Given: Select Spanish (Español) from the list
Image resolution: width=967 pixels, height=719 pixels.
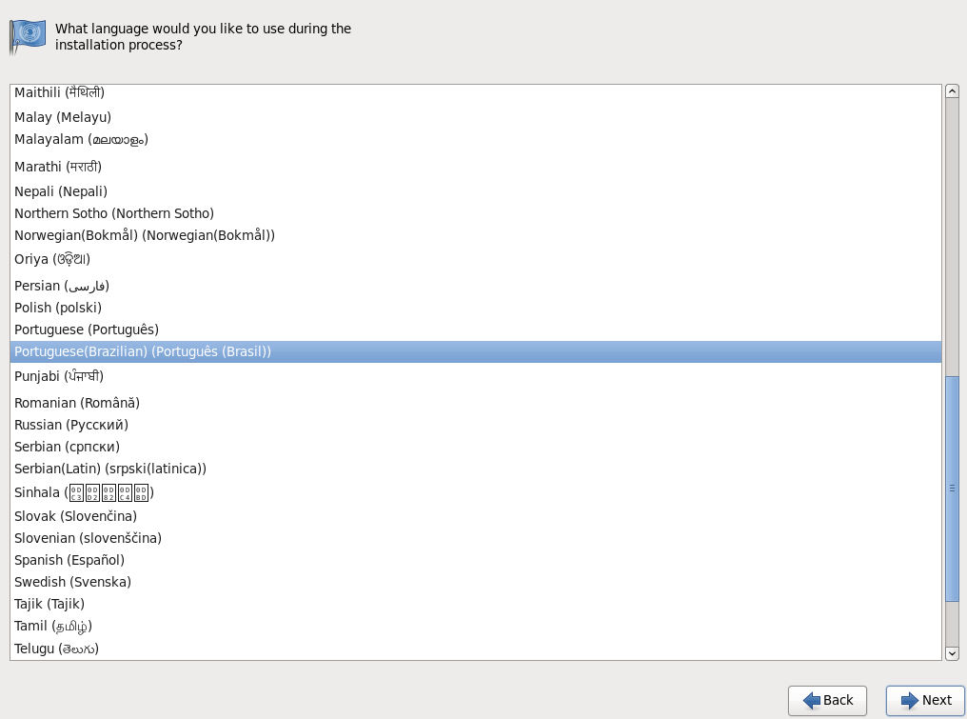Looking at the screenshot, I should pos(69,560).
